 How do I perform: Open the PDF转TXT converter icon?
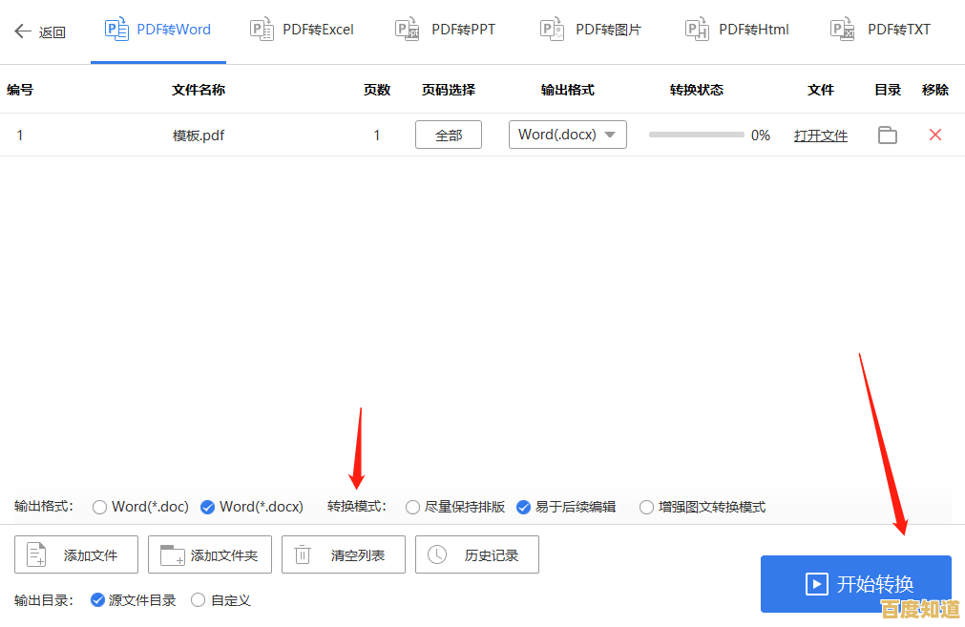(842, 29)
